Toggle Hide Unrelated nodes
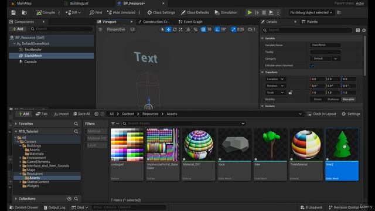The width and height of the screenshot is (375, 211). pyautogui.click(x=121, y=12)
